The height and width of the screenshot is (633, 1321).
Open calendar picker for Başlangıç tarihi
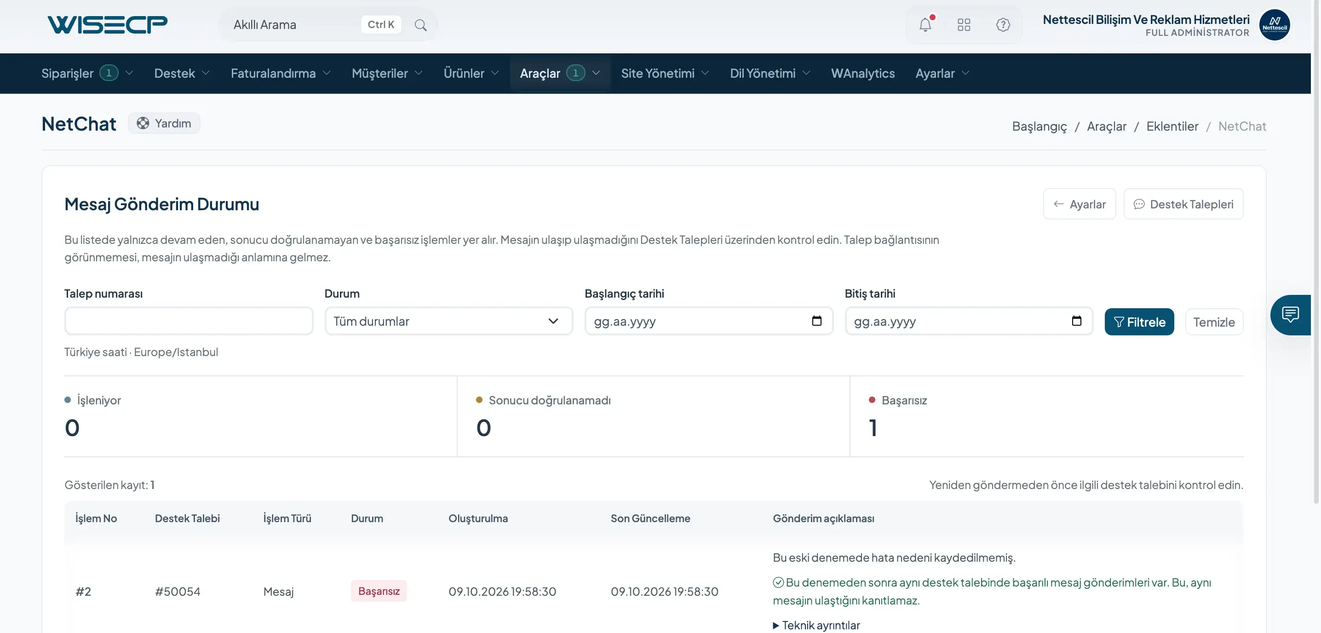(x=816, y=321)
